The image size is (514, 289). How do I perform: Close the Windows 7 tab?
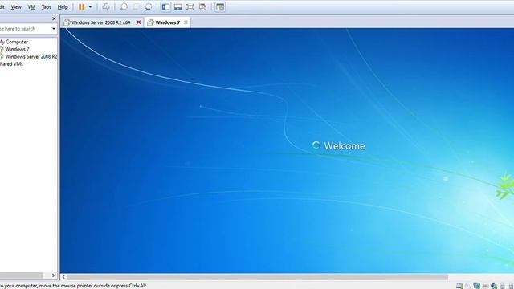pos(186,22)
